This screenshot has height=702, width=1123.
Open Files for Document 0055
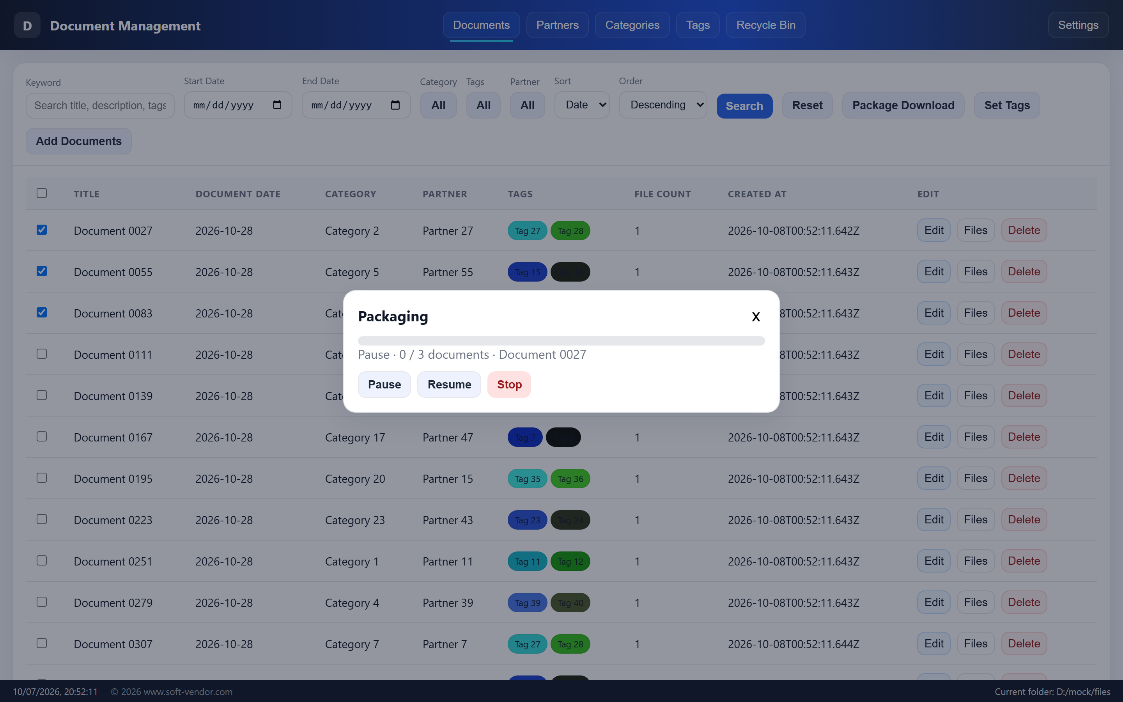976,271
